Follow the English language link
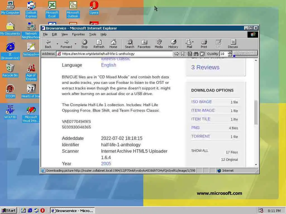286x214 pixels. point(109,65)
